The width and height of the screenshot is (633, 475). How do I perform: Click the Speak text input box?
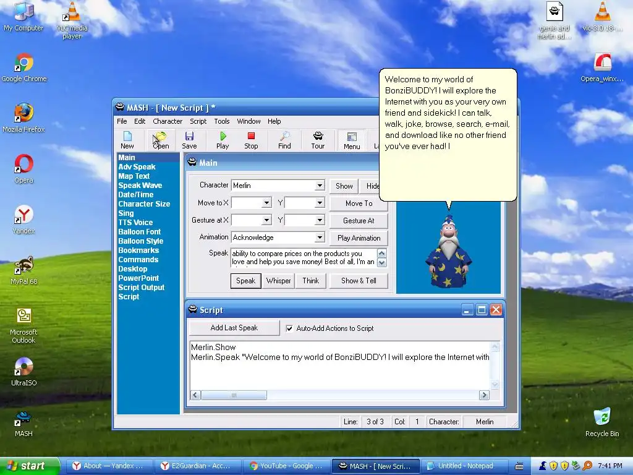click(304, 258)
